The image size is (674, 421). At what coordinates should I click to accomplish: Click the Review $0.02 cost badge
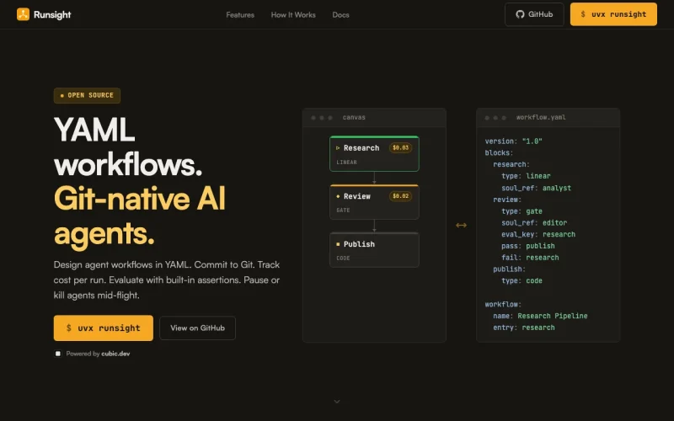pos(401,196)
